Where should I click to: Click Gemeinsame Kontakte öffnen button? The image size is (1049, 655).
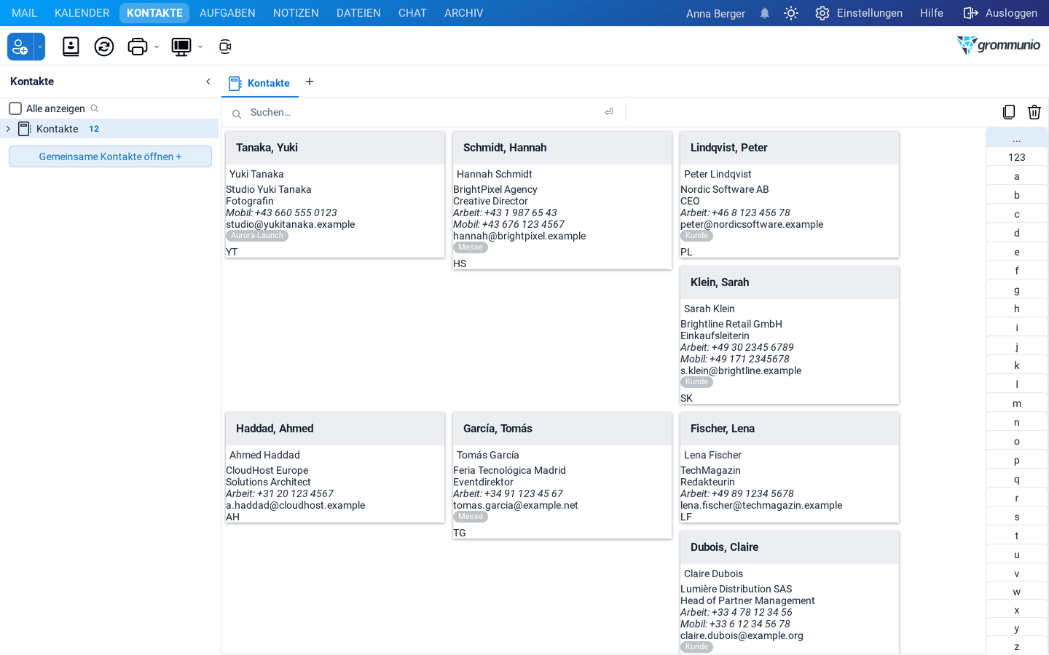[110, 156]
